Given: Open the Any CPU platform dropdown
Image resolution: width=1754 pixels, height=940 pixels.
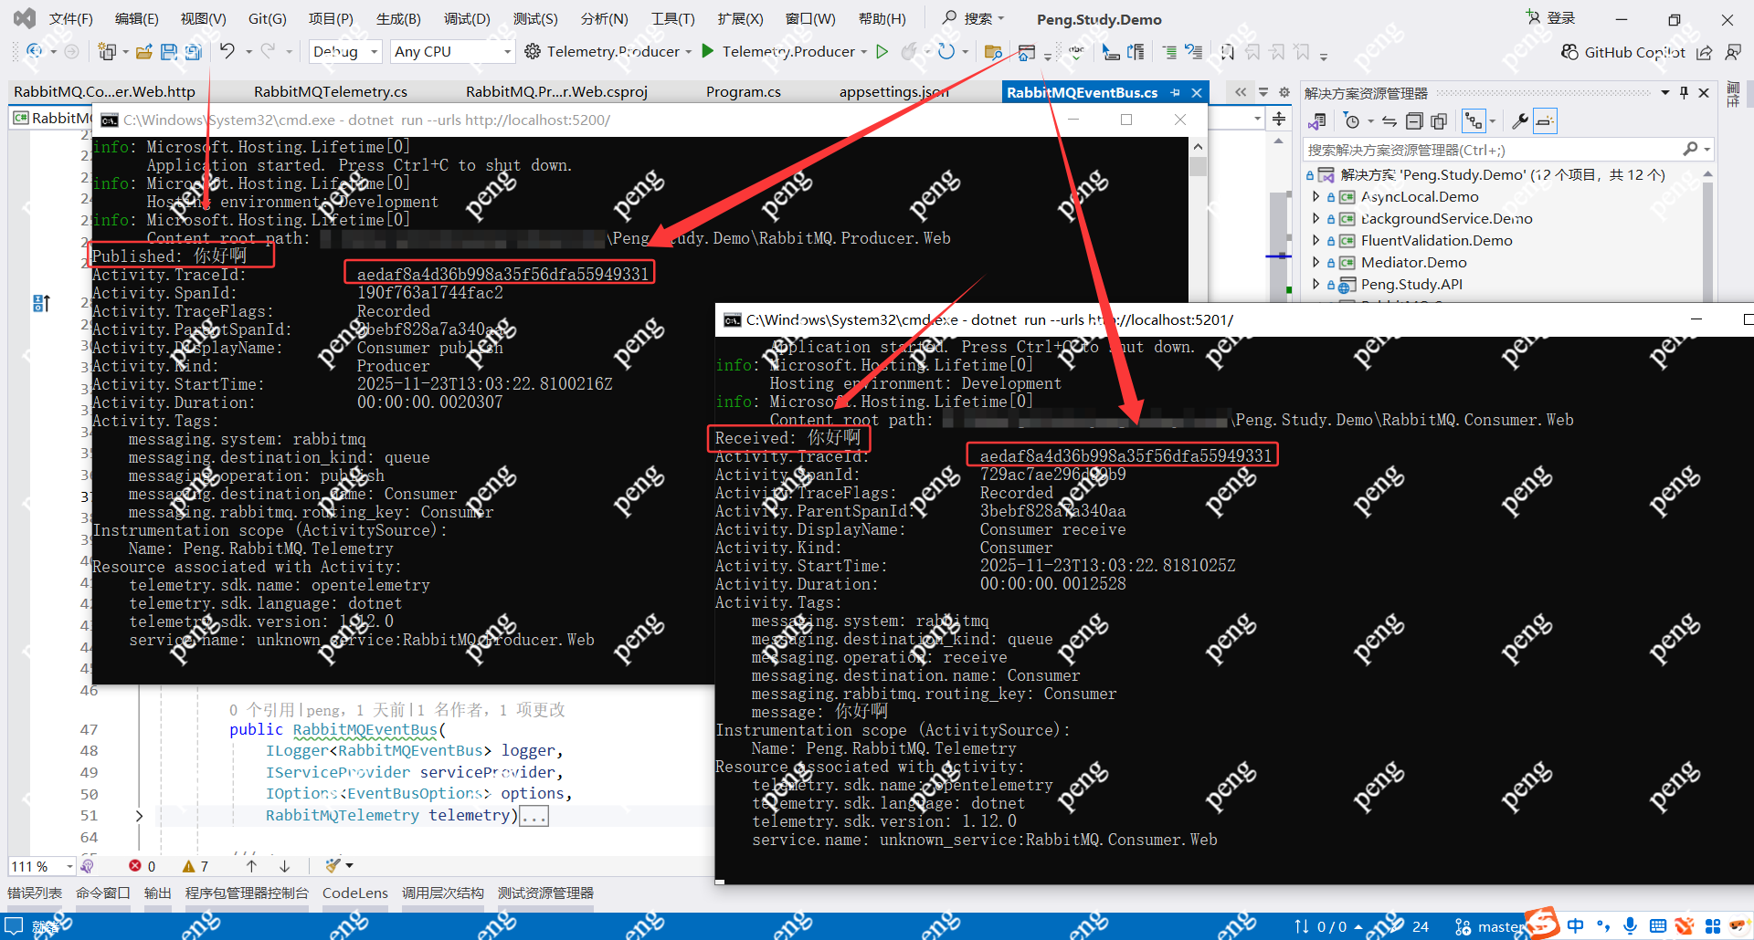Looking at the screenshot, I should (452, 52).
